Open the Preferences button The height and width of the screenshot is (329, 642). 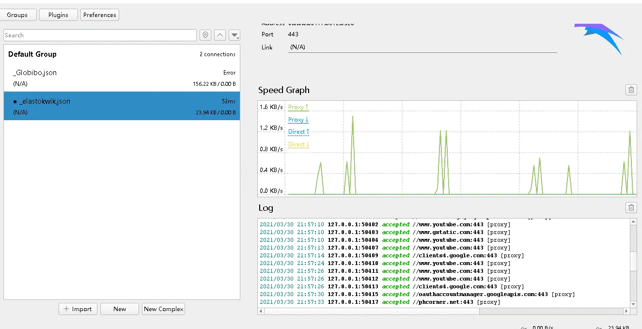coord(99,15)
